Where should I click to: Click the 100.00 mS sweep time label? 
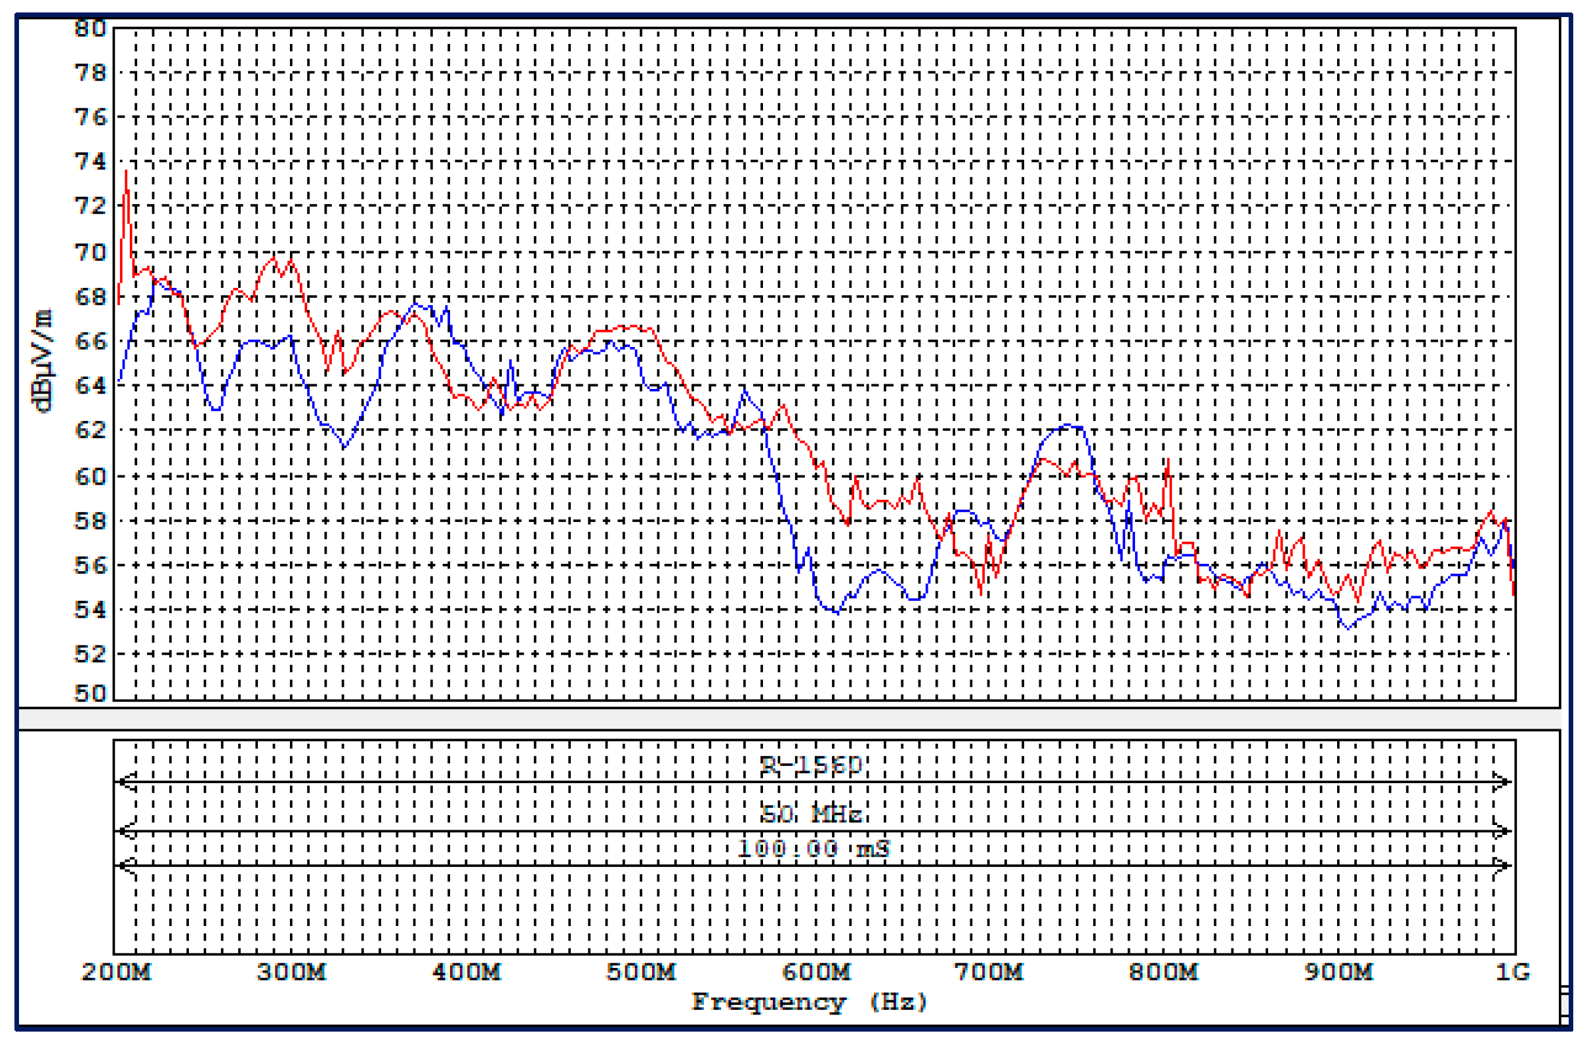pyautogui.click(x=813, y=848)
